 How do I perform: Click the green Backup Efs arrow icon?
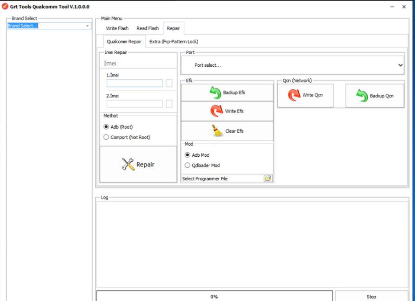pos(215,92)
